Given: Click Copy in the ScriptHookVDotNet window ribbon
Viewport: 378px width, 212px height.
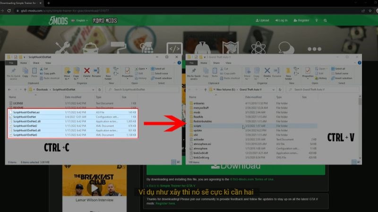Looking at the screenshot, I should coord(25,73).
